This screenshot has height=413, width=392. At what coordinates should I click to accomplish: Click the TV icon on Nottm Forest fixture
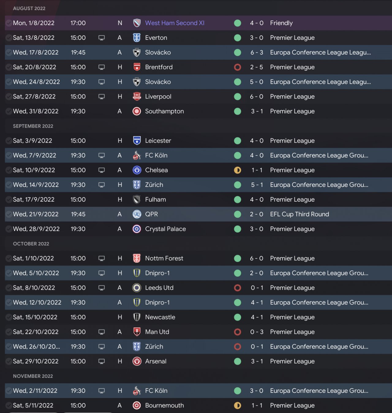pos(101,259)
